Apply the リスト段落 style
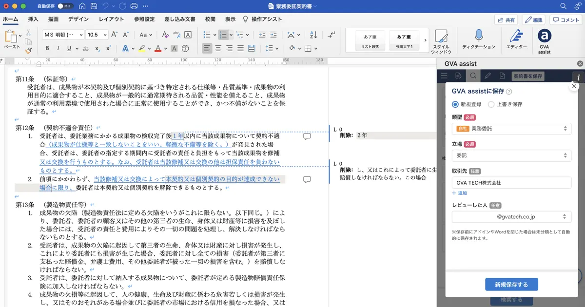The width and height of the screenshot is (585, 307). click(x=370, y=40)
